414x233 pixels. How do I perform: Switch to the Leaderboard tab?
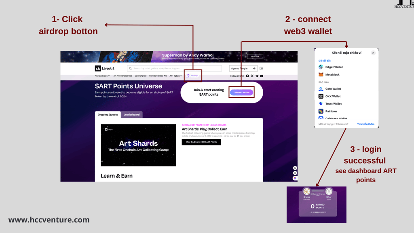[131, 115]
